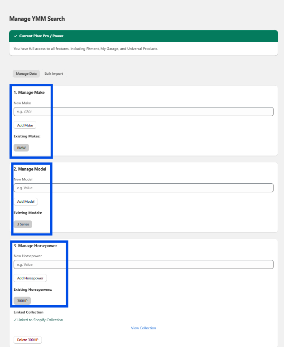The image size is (284, 347).
Task: Click into the New Model text field
Action: pos(144,188)
